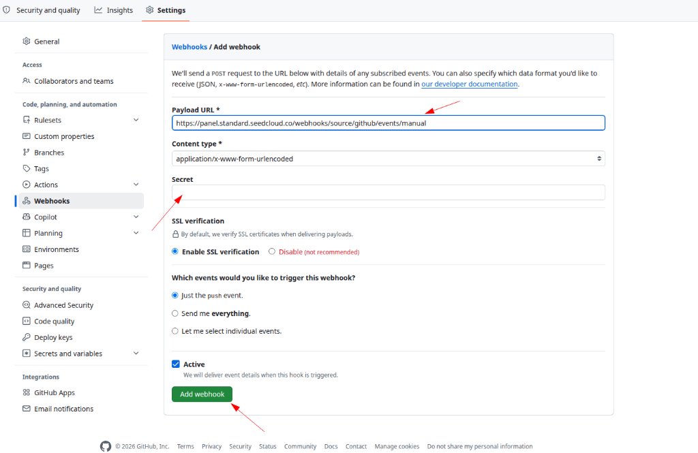Click the Rulesets icon in sidebar

(x=27, y=120)
